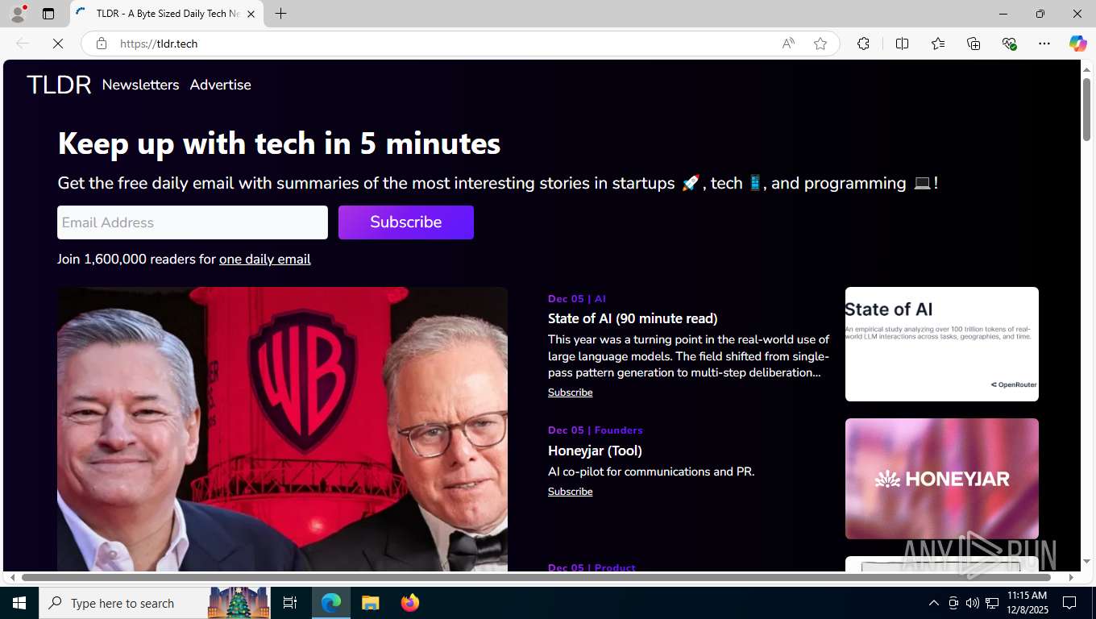
Task: Open a new browser tab
Action: coord(280,14)
